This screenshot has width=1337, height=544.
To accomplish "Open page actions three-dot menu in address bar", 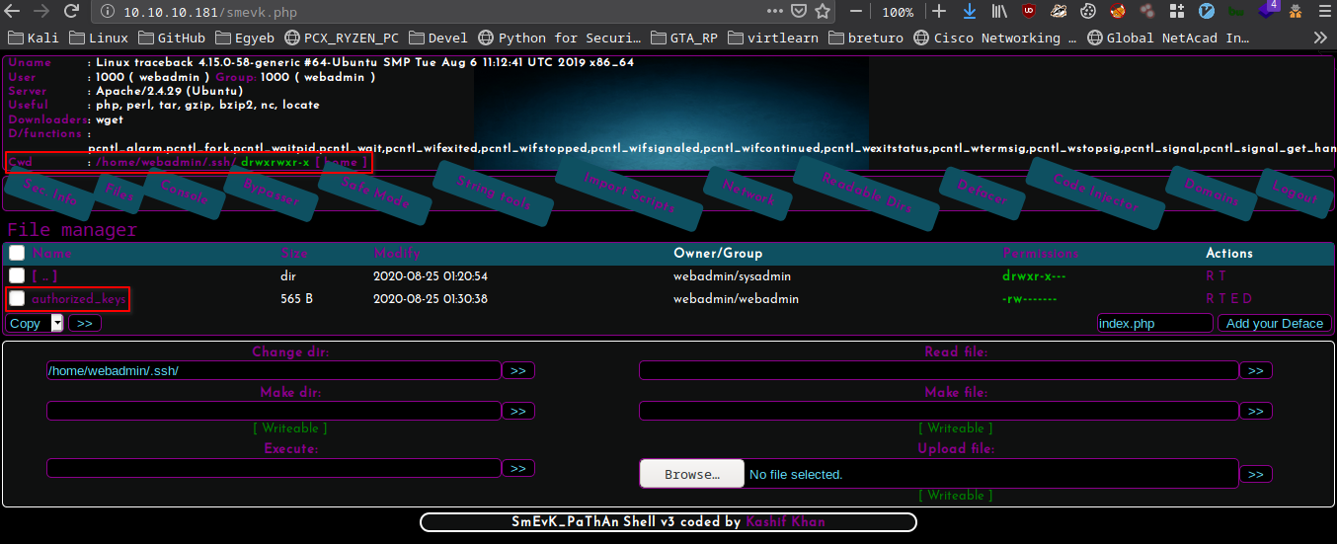I will pyautogui.click(x=775, y=12).
